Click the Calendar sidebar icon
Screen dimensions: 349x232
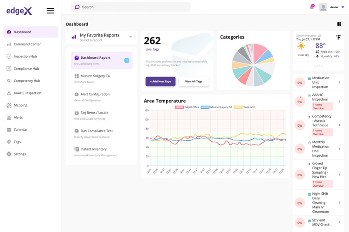tap(9, 130)
